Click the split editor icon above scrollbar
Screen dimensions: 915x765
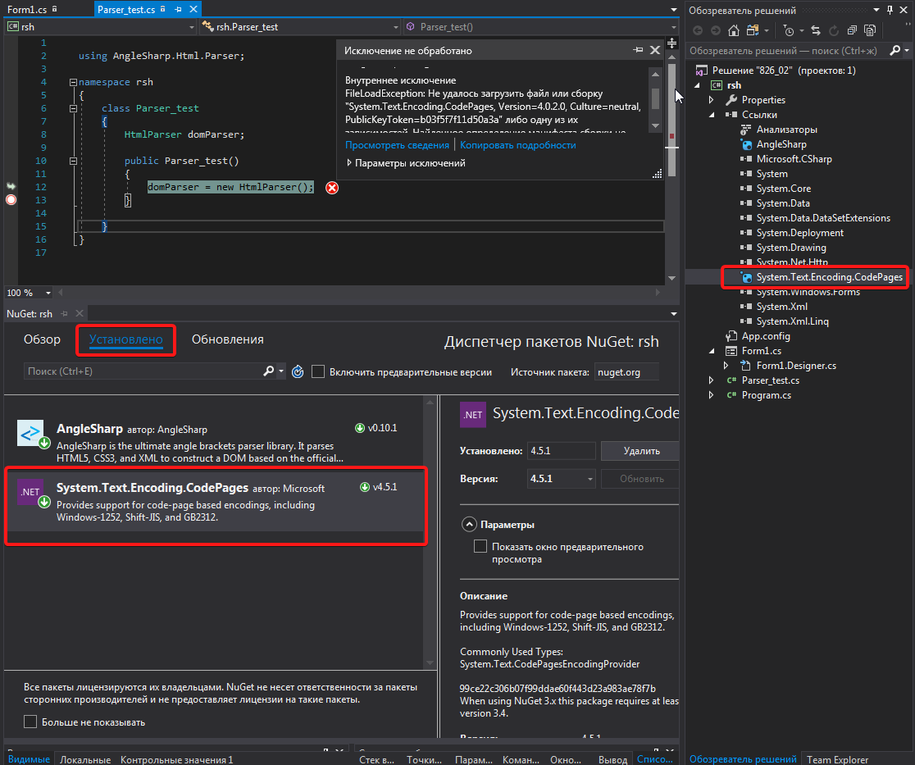pyautogui.click(x=671, y=43)
